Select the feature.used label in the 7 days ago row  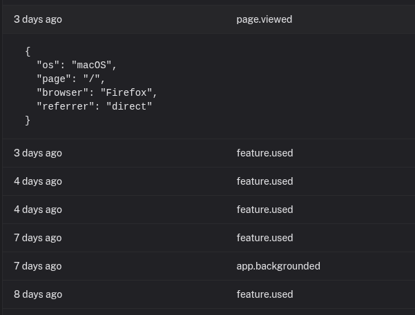click(x=264, y=238)
